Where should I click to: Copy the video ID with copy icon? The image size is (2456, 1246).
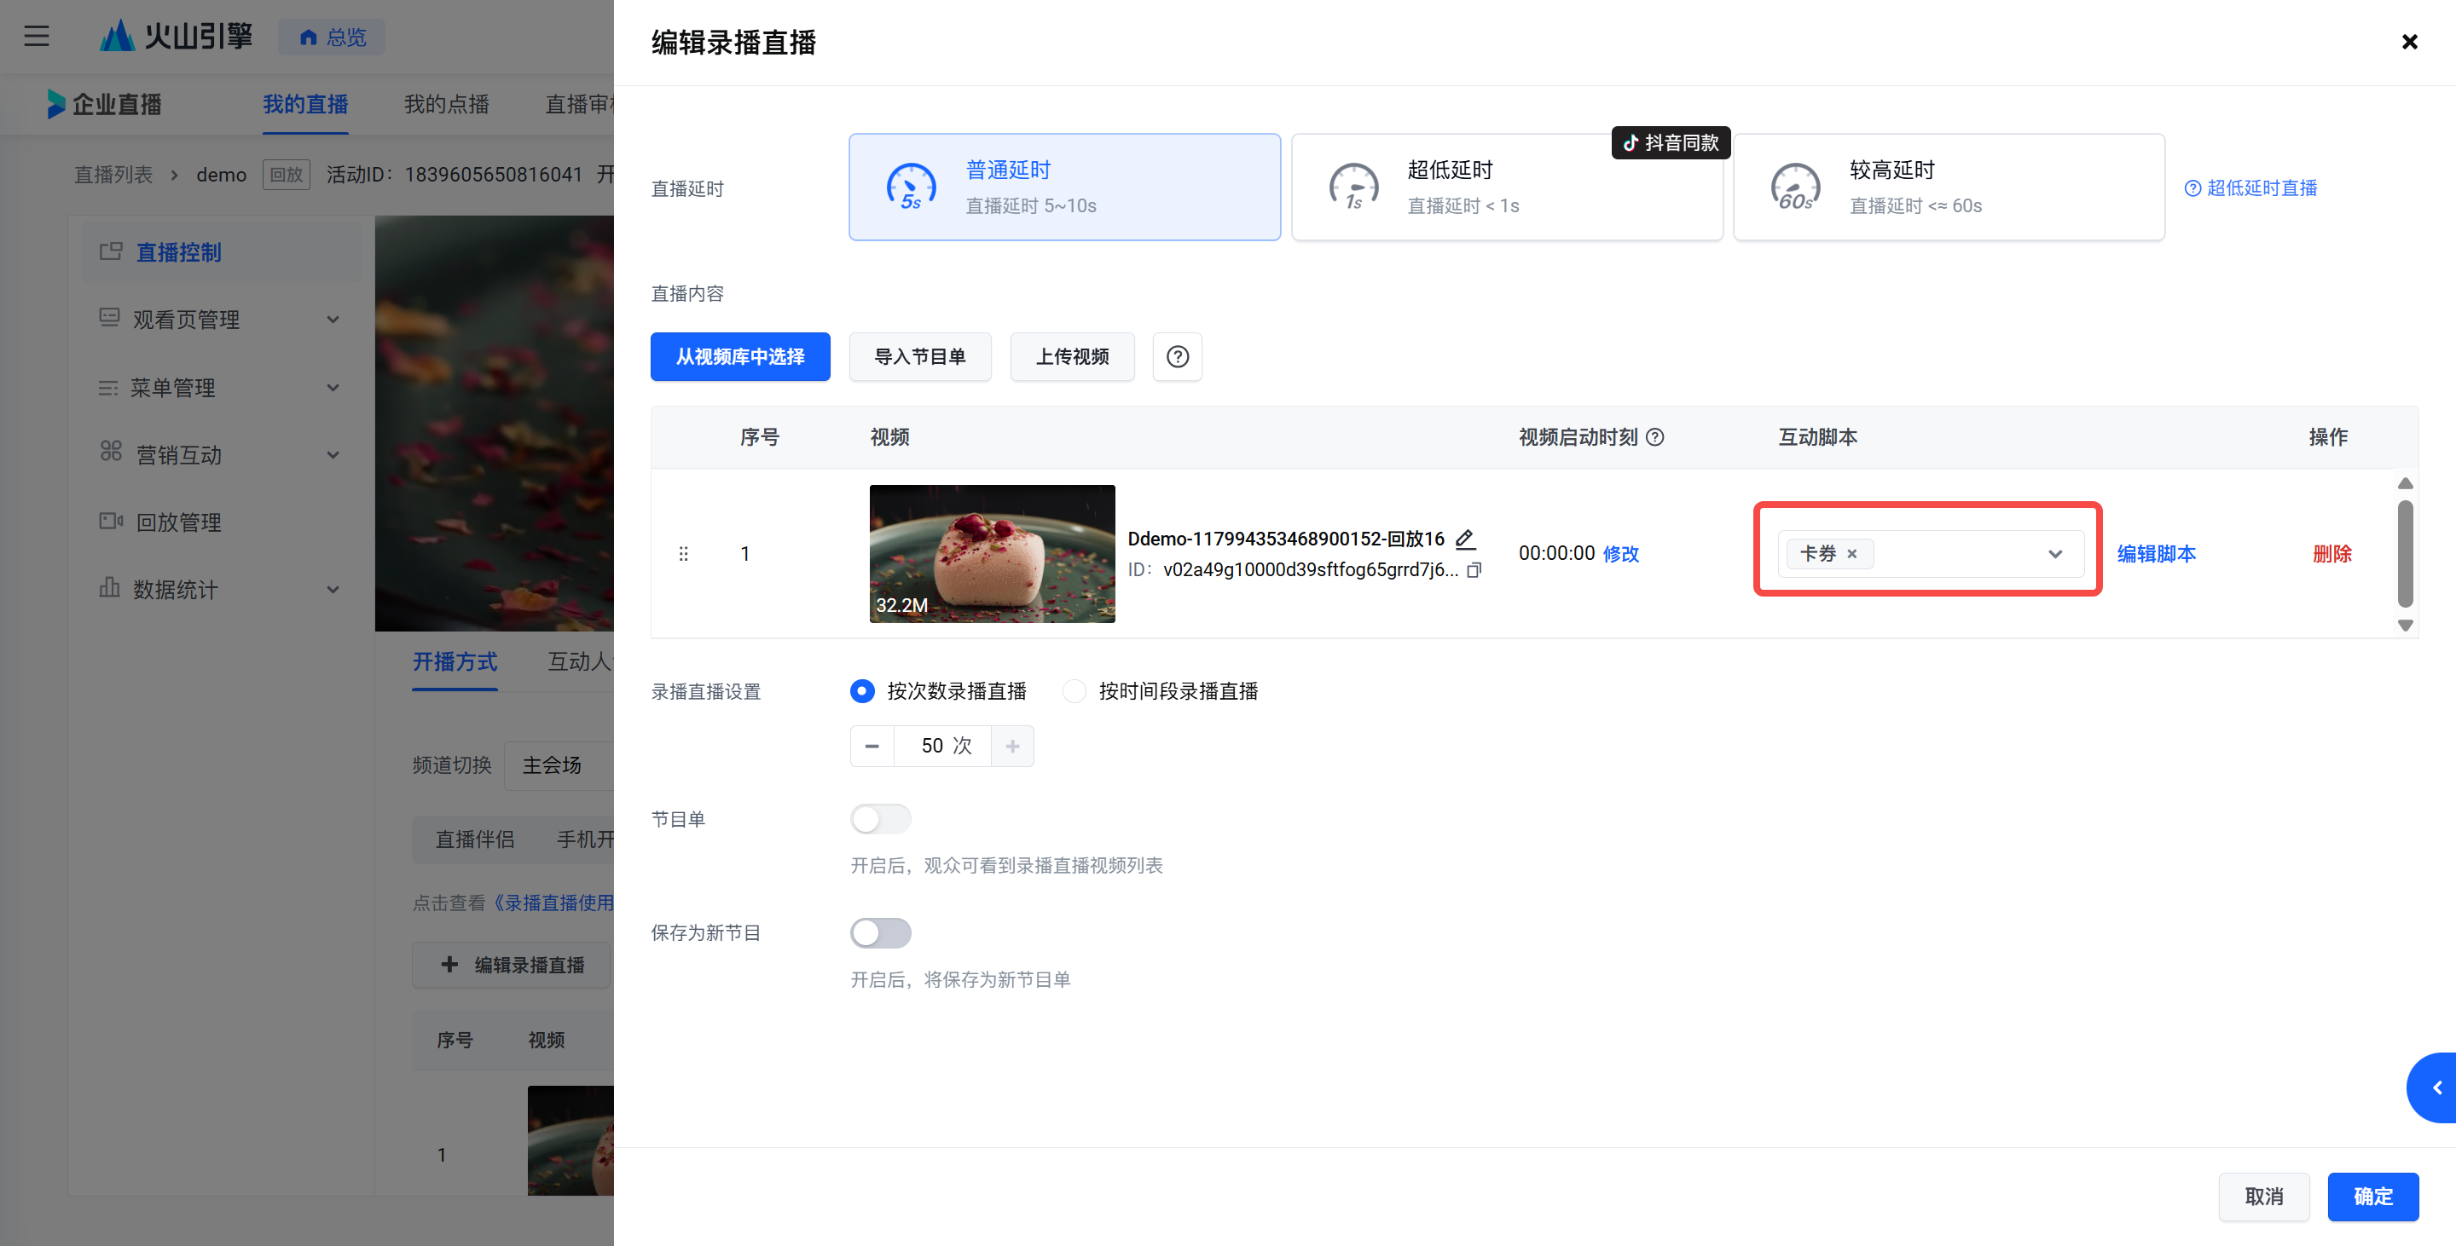pos(1474,569)
